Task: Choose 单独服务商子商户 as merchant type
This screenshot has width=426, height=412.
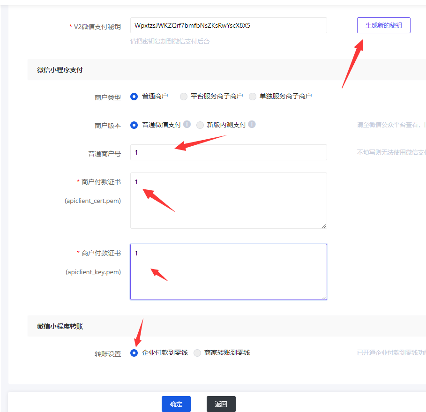Action: pos(253,96)
